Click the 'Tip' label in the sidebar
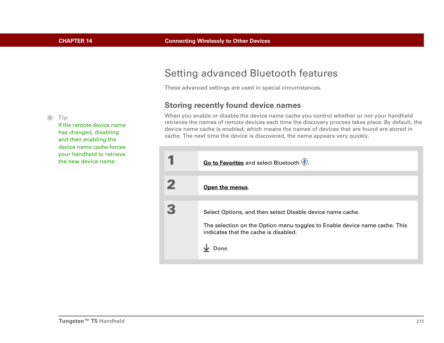 click(x=63, y=118)
